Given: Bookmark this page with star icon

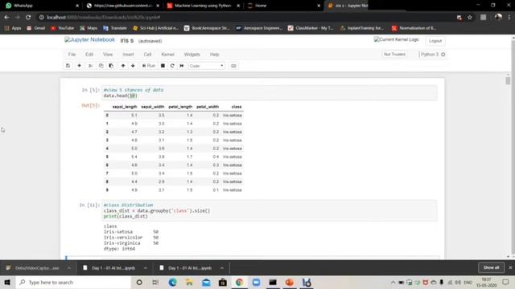Looking at the screenshot, I should point(470,18).
